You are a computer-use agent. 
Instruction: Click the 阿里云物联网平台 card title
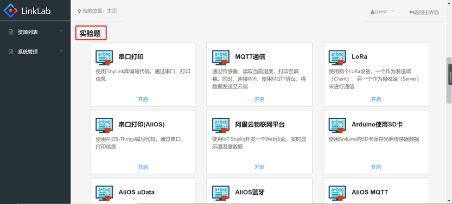click(x=260, y=125)
